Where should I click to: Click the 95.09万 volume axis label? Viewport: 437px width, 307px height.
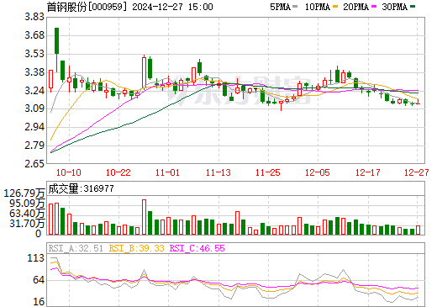(x=27, y=203)
